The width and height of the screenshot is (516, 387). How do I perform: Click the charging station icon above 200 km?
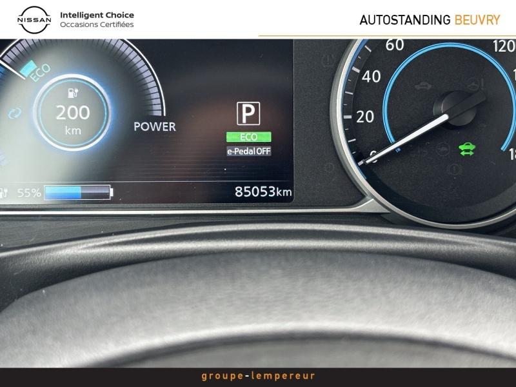pos(73,92)
